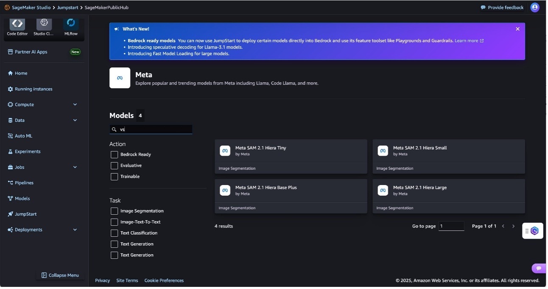This screenshot has height=289, width=548.
Task: Check the Trainable filter
Action: click(x=114, y=177)
